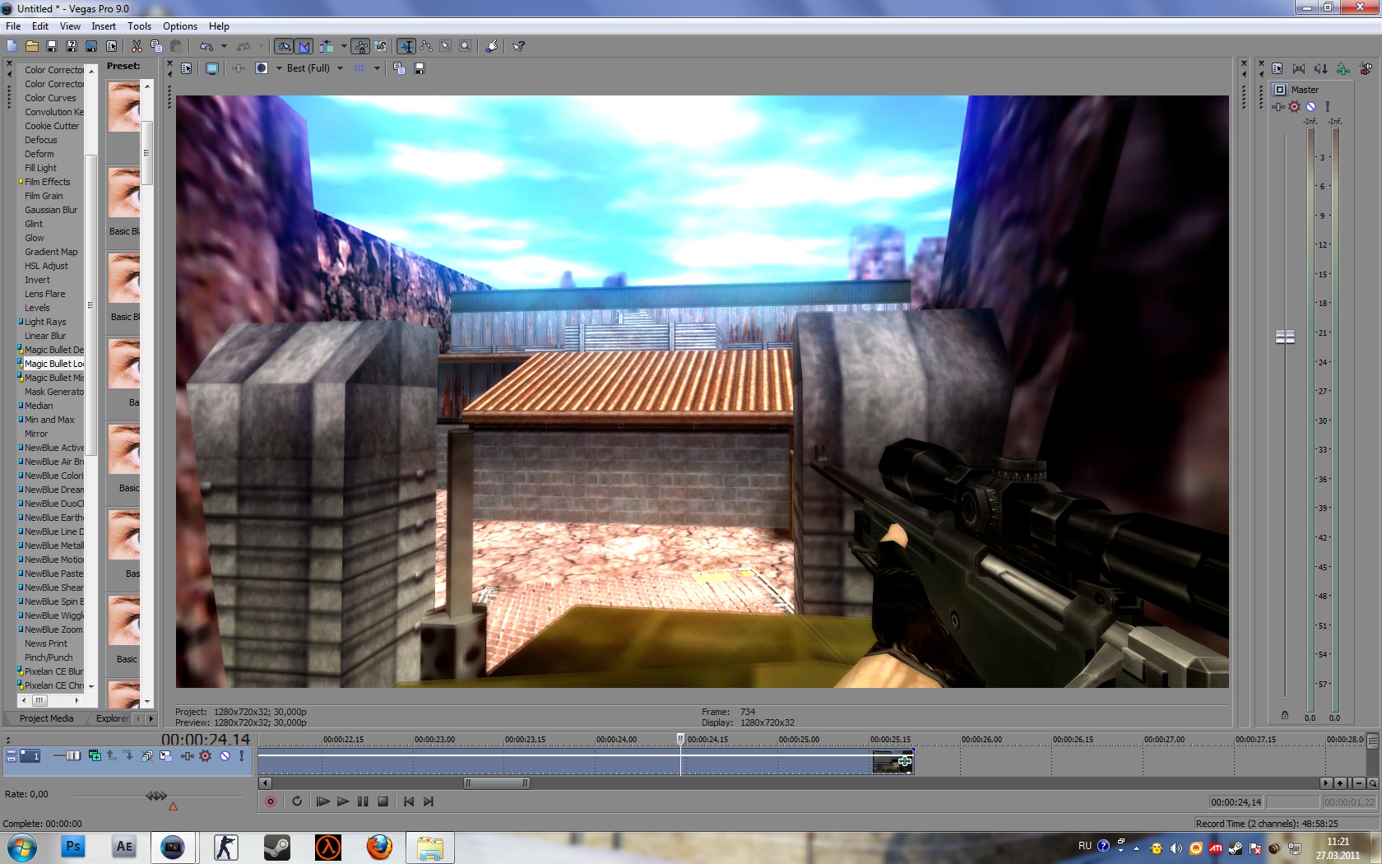1382x864 pixels.
Task: Open the Auto Ripple mode dropdown
Action: 344,46
